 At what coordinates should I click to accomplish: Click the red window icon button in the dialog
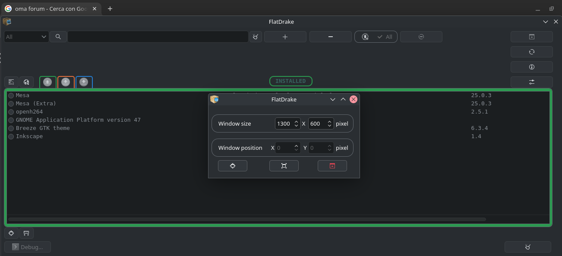pos(332,166)
